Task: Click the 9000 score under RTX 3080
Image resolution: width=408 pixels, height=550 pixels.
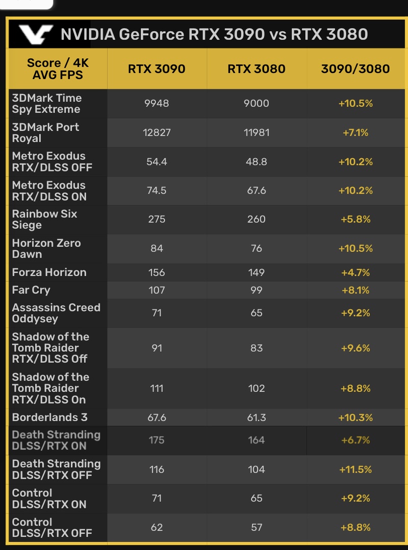Action: tap(257, 104)
